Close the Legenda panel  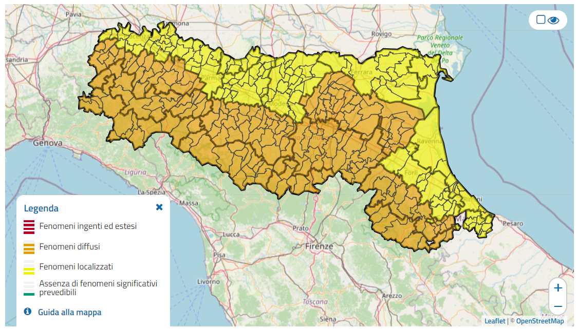pos(159,207)
